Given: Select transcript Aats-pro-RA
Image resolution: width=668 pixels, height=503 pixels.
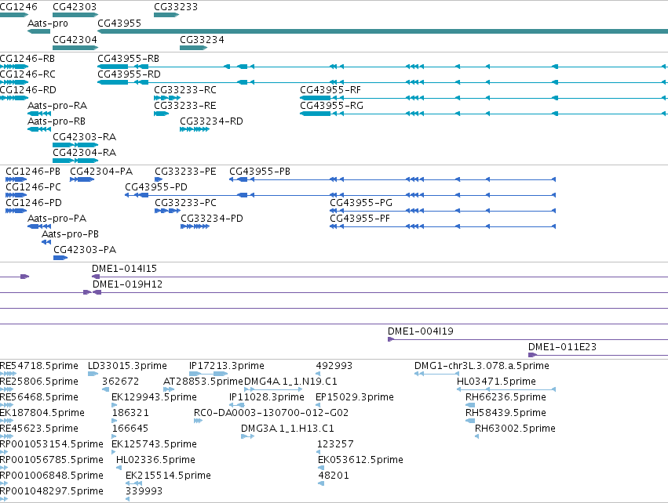Looking at the screenshot, I should click(x=57, y=106).
